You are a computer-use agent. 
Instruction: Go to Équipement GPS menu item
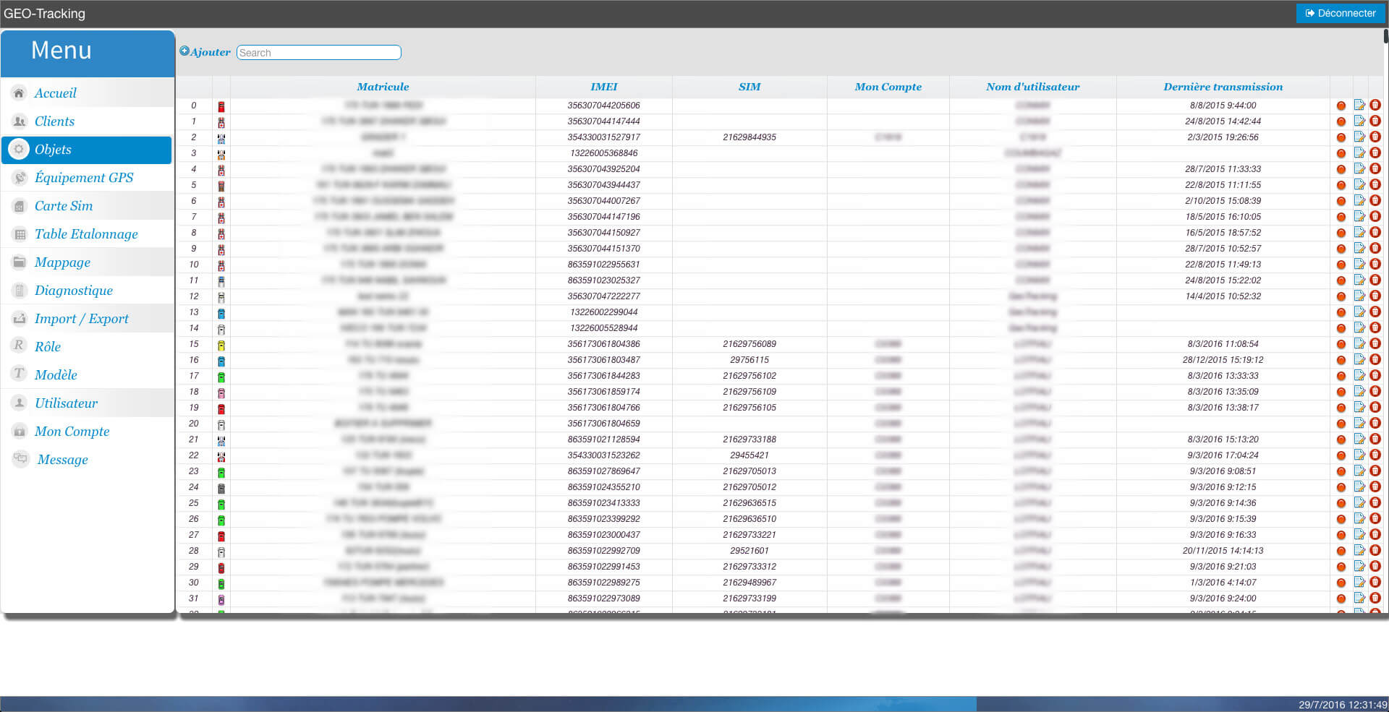tap(83, 178)
